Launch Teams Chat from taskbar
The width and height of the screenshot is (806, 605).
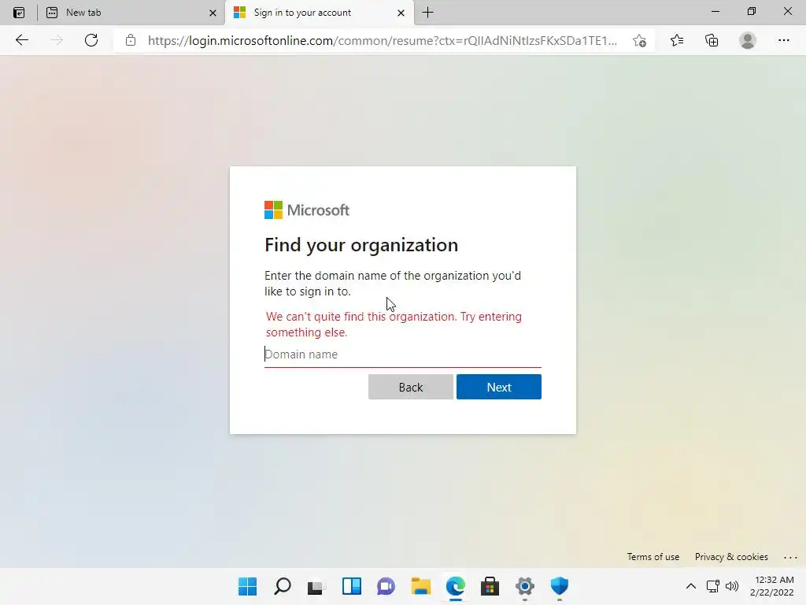(x=386, y=586)
